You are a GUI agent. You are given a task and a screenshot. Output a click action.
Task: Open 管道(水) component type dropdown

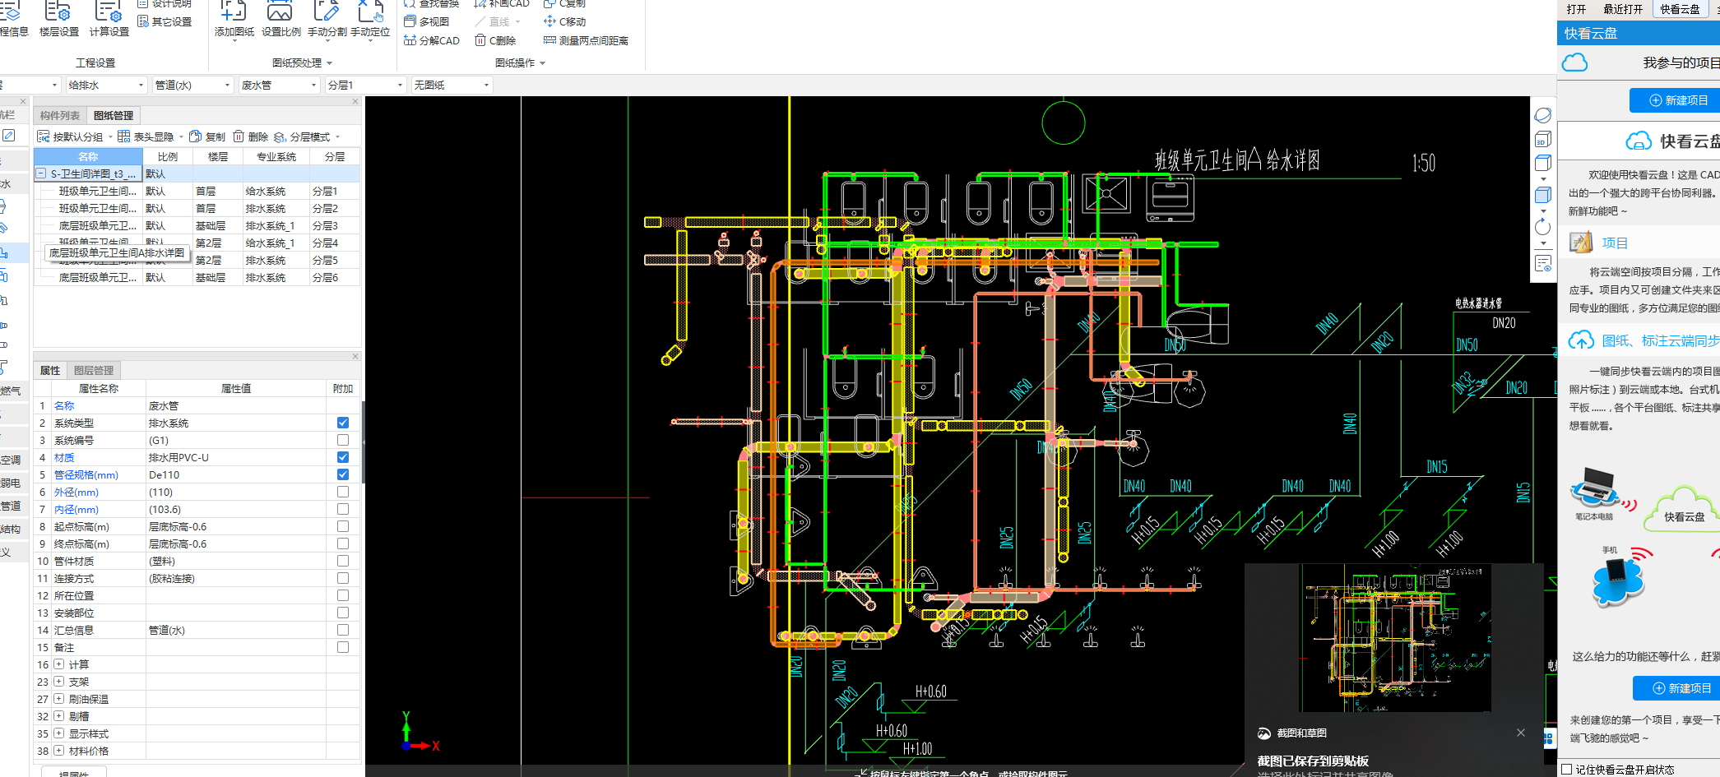click(x=192, y=85)
